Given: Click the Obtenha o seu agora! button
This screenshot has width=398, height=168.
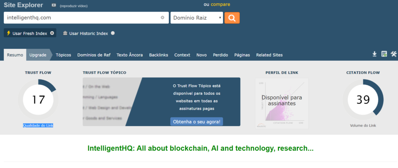Looking at the screenshot, I should 197,122.
